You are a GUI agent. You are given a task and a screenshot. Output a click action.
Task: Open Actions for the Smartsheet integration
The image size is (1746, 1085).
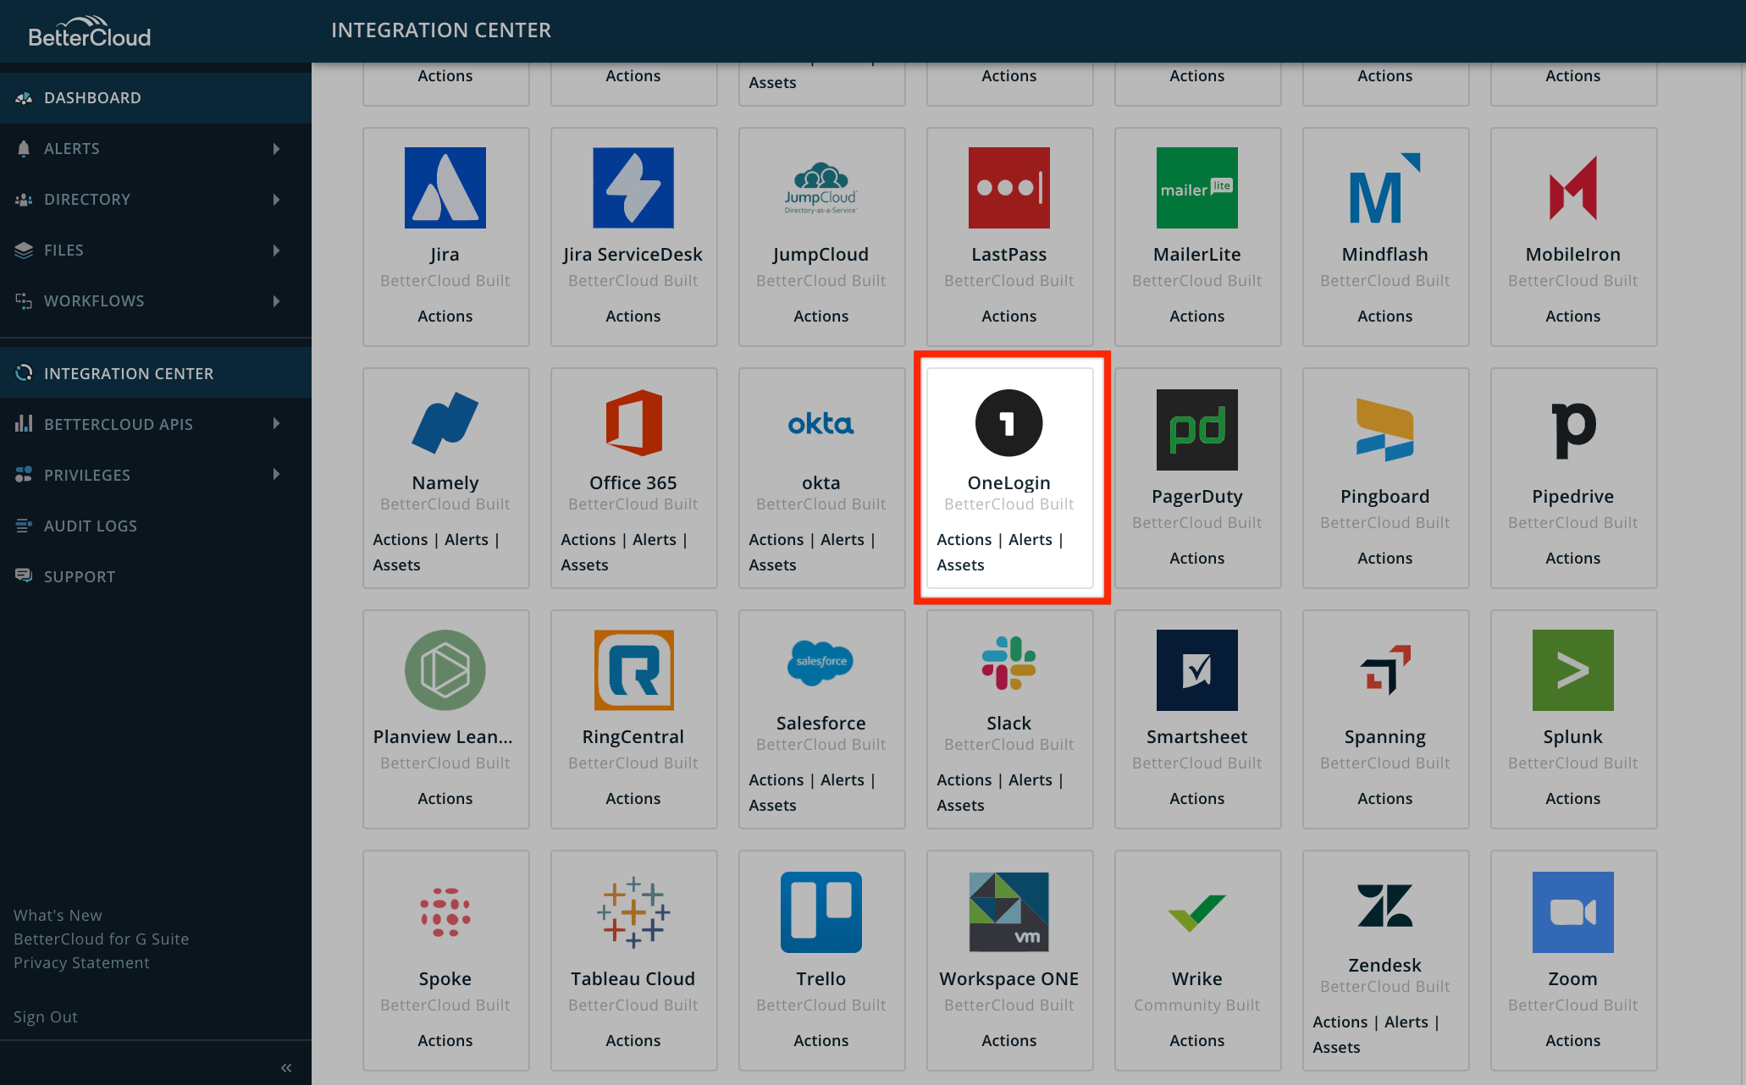1196,798
